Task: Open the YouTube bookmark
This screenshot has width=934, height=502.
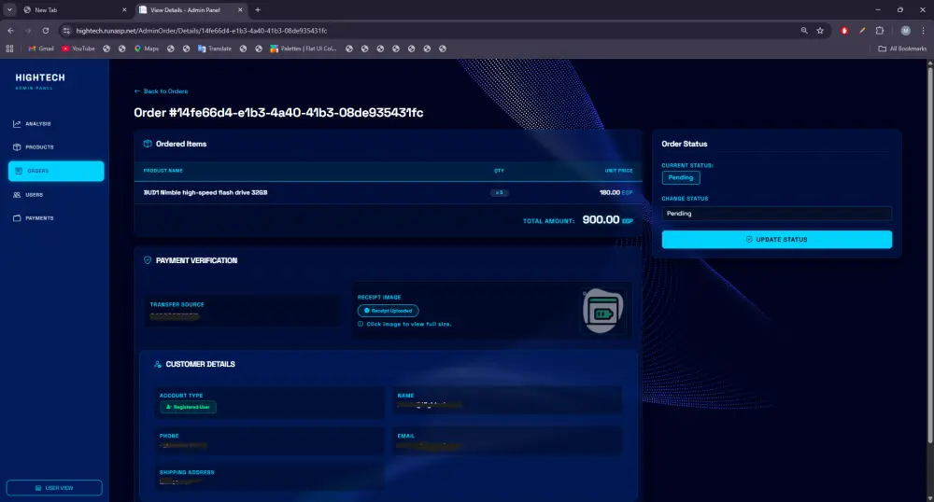Action: coord(78,49)
